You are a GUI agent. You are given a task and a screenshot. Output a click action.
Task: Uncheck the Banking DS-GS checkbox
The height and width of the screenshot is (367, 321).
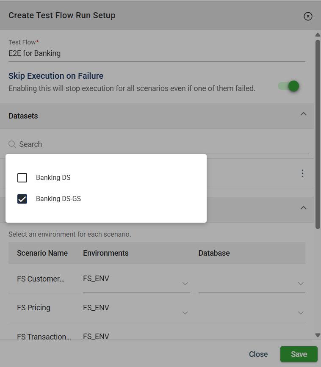[x=22, y=199]
